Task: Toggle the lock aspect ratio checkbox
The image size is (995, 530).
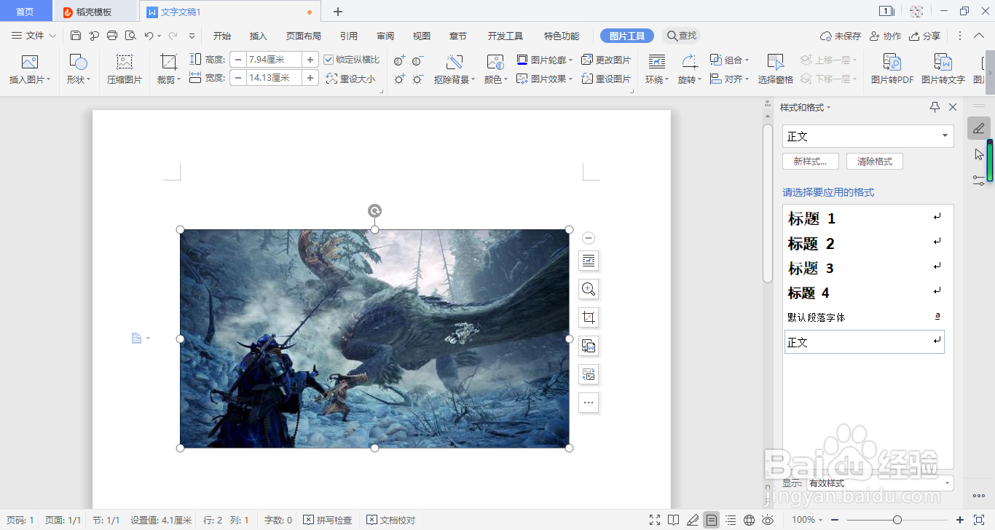Action: (x=329, y=60)
